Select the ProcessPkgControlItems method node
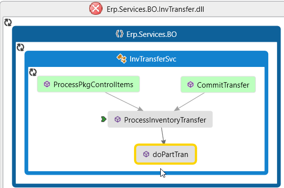The height and width of the screenshot is (188, 284). point(88,84)
